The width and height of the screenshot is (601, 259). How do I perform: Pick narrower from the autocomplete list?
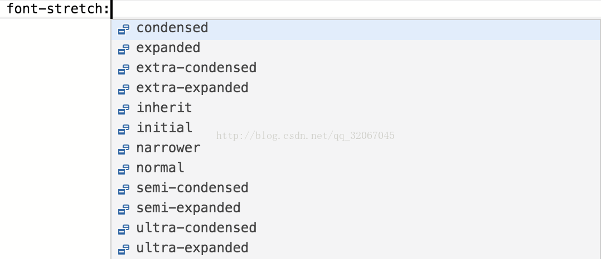[x=356, y=150]
